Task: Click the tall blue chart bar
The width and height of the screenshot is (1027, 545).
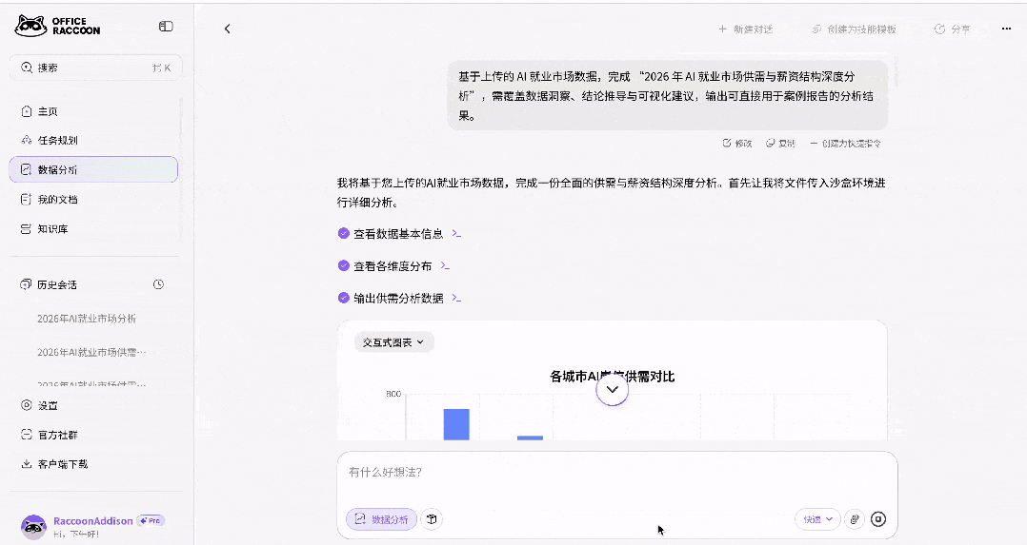Action: (456, 424)
